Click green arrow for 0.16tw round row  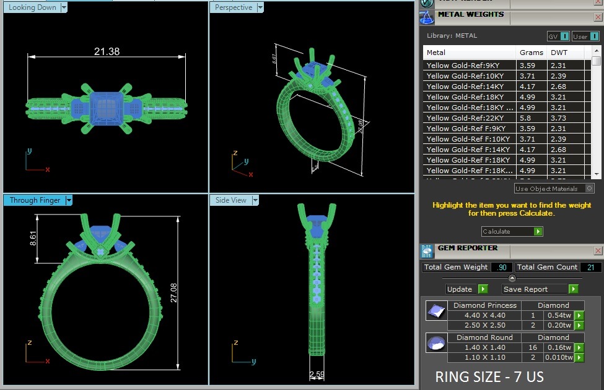click(x=579, y=348)
